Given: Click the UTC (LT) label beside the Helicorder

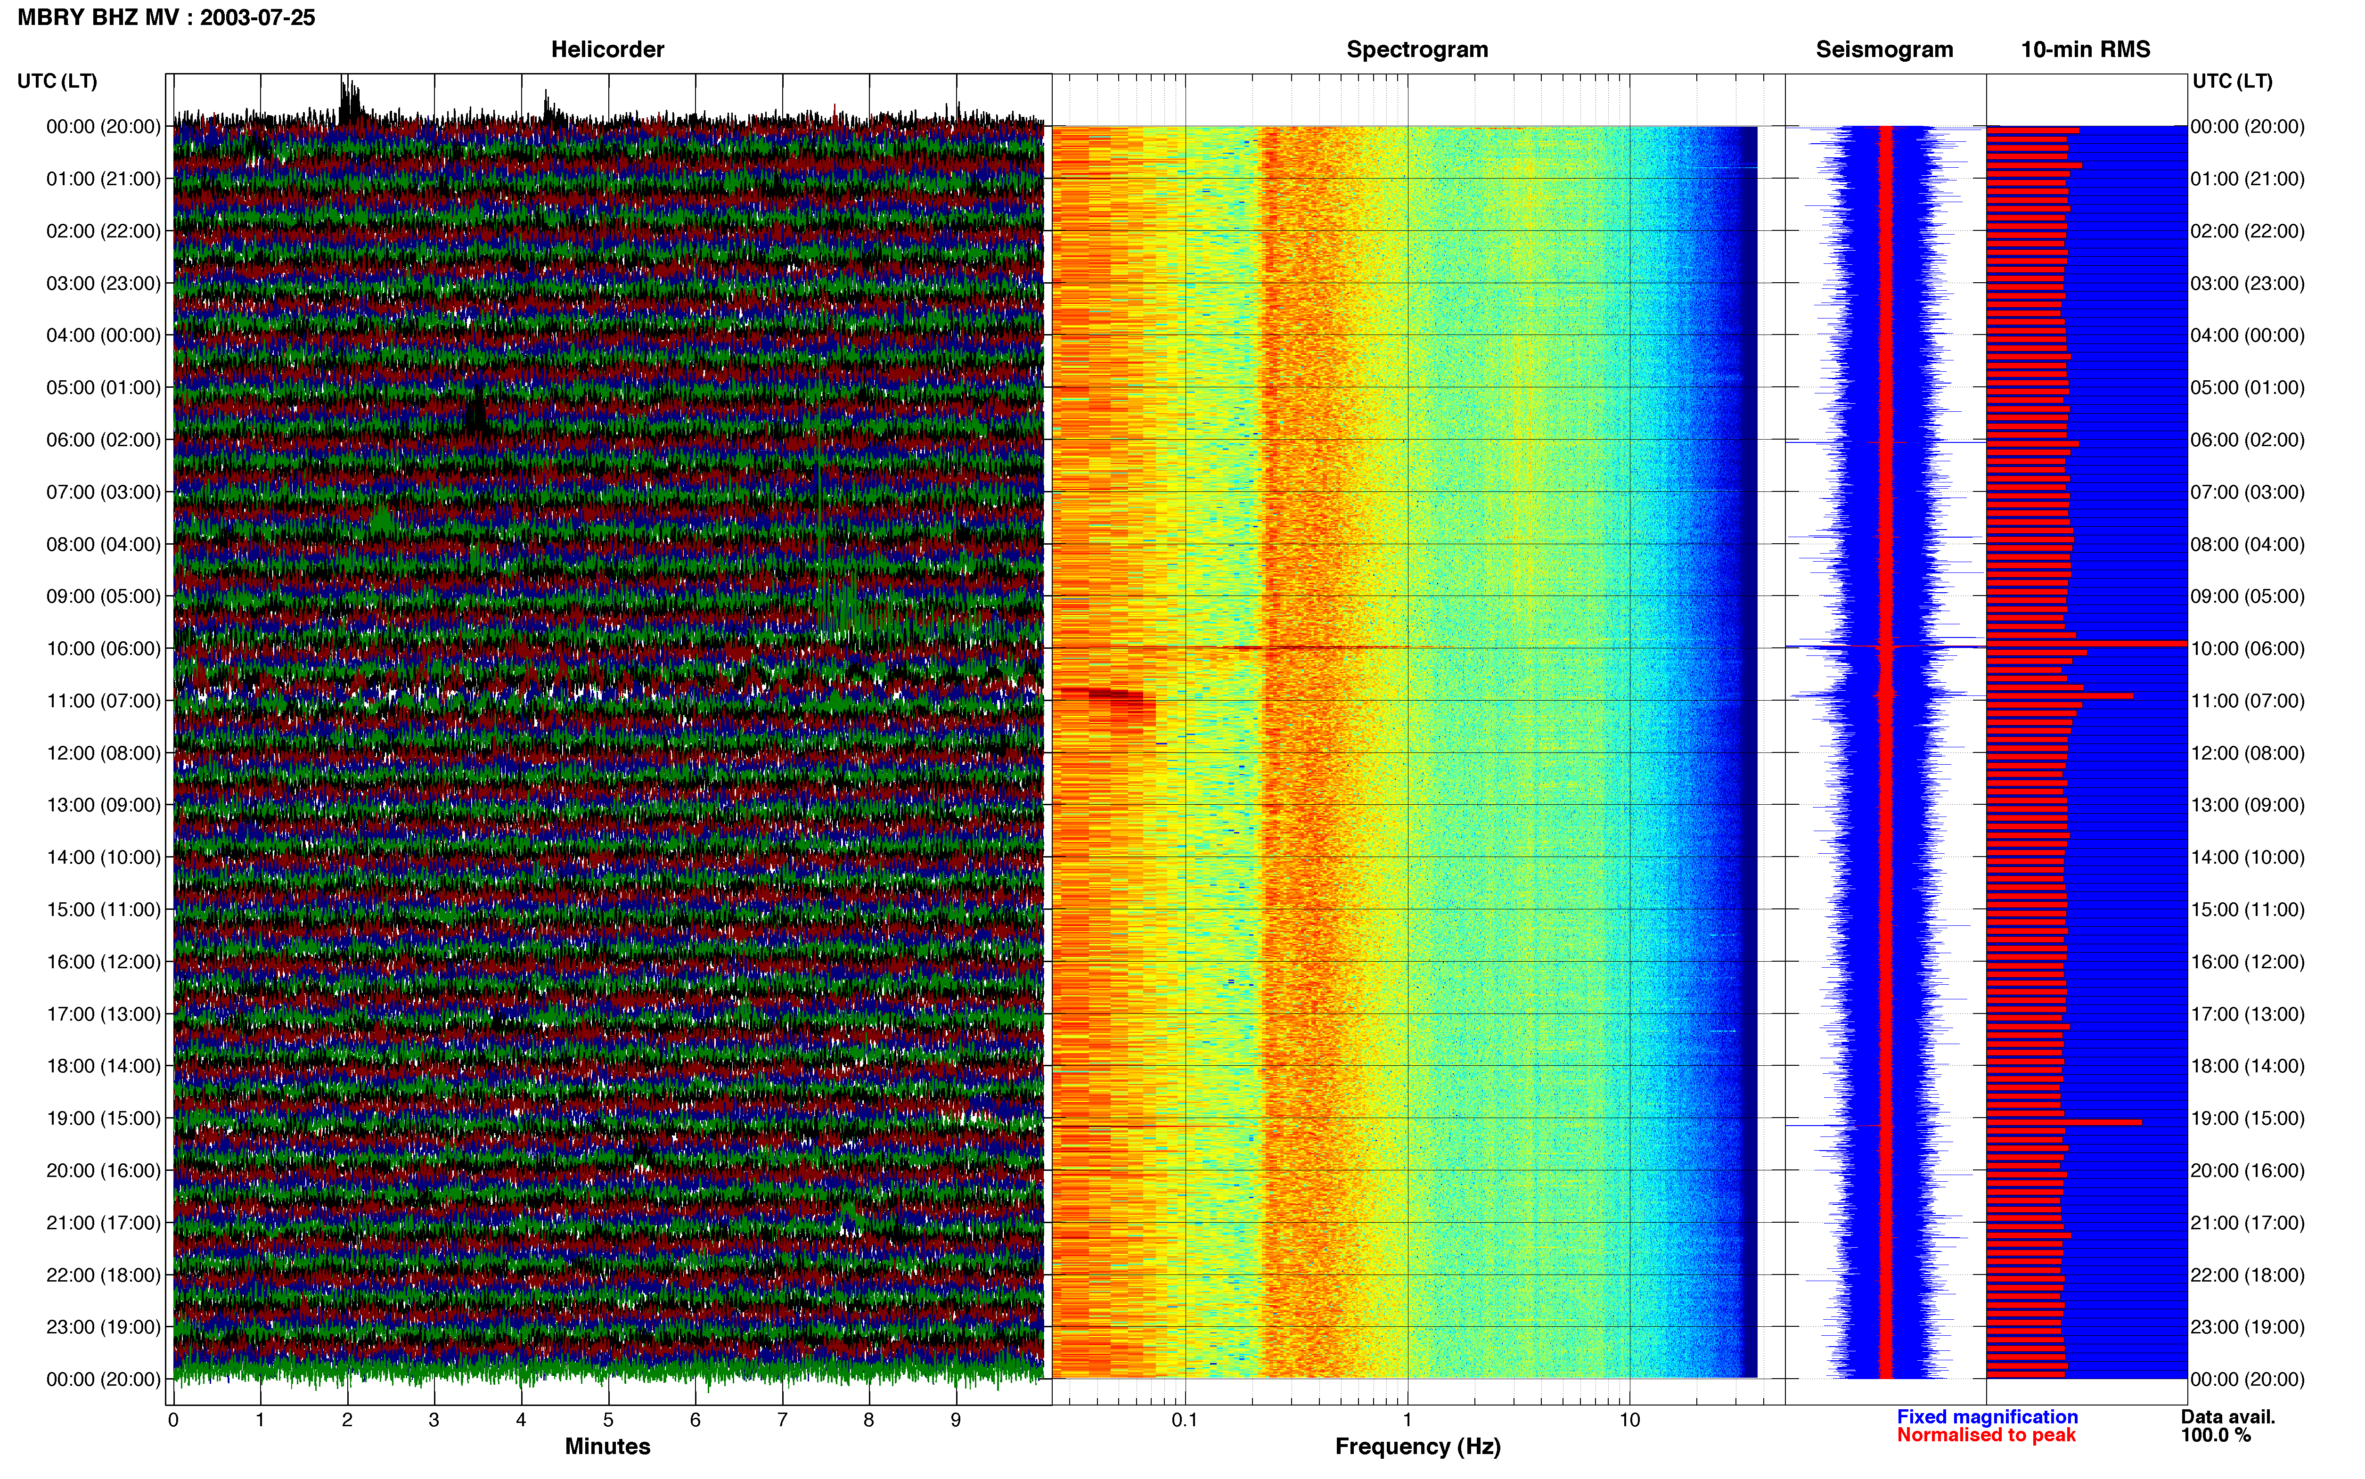Looking at the screenshot, I should (57, 81).
